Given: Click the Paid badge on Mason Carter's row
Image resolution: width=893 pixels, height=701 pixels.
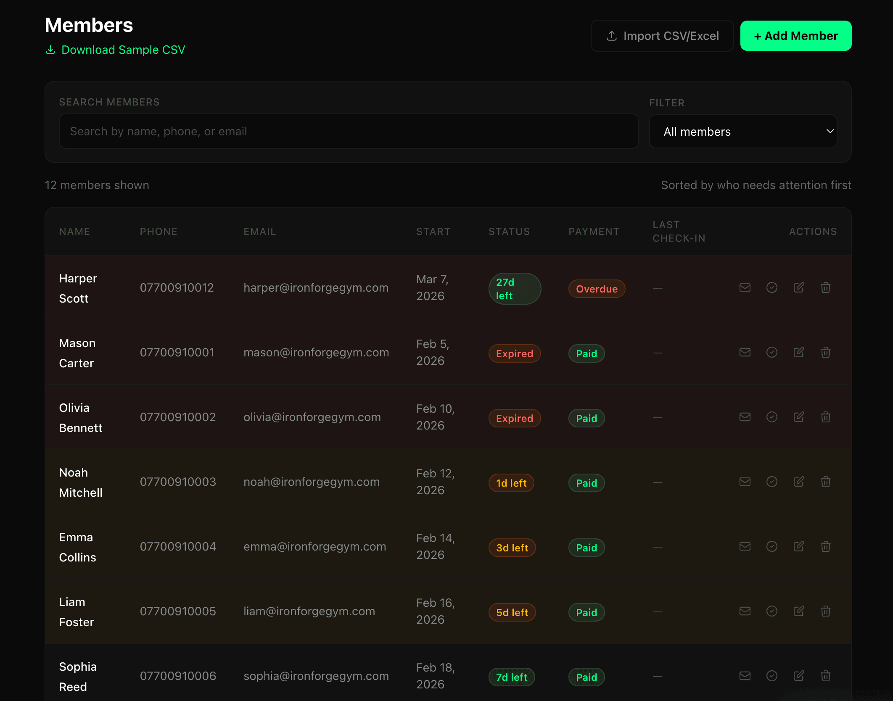Looking at the screenshot, I should tap(586, 353).
